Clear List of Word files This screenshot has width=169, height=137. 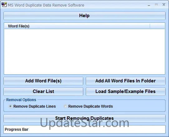pos(43,91)
